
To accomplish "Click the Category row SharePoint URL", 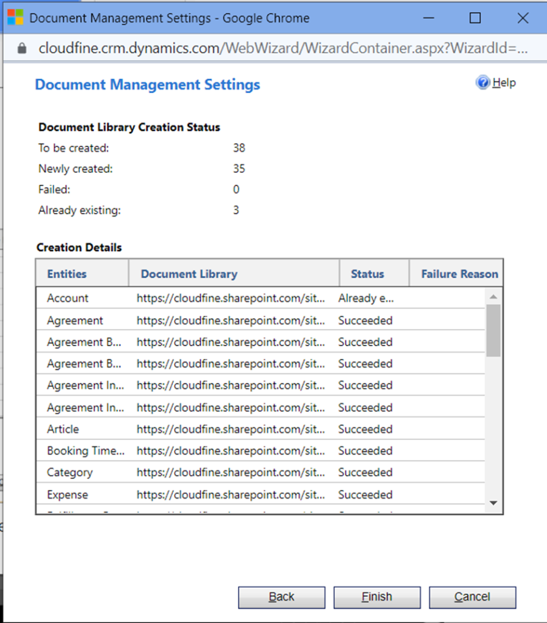I will [x=231, y=472].
